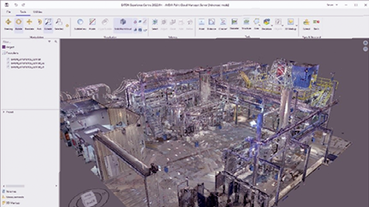Choose the Diameter tool in the ribbon
Screen dimensions: 369x207
point(234,24)
